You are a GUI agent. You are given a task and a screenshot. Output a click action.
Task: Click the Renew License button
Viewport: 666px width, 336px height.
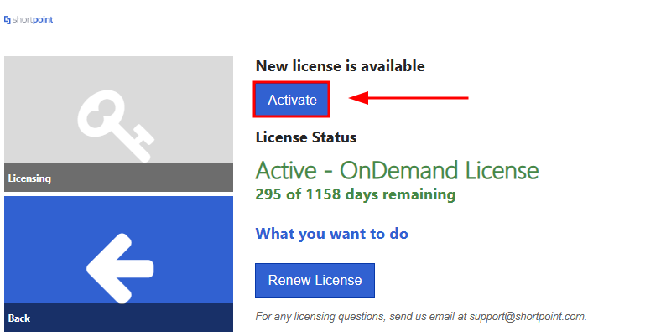tap(315, 281)
